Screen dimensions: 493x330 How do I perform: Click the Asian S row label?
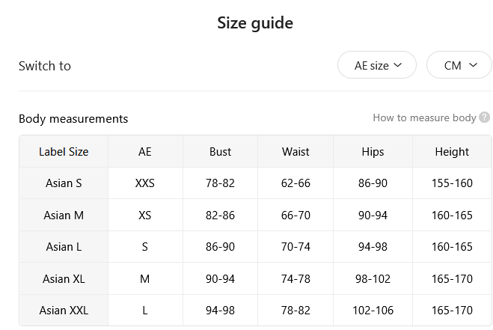click(x=64, y=183)
